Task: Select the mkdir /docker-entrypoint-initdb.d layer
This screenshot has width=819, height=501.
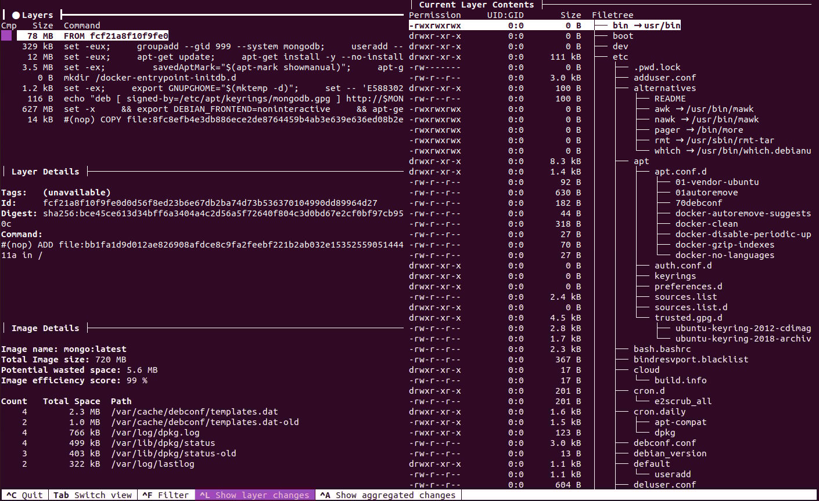Action: [136, 78]
